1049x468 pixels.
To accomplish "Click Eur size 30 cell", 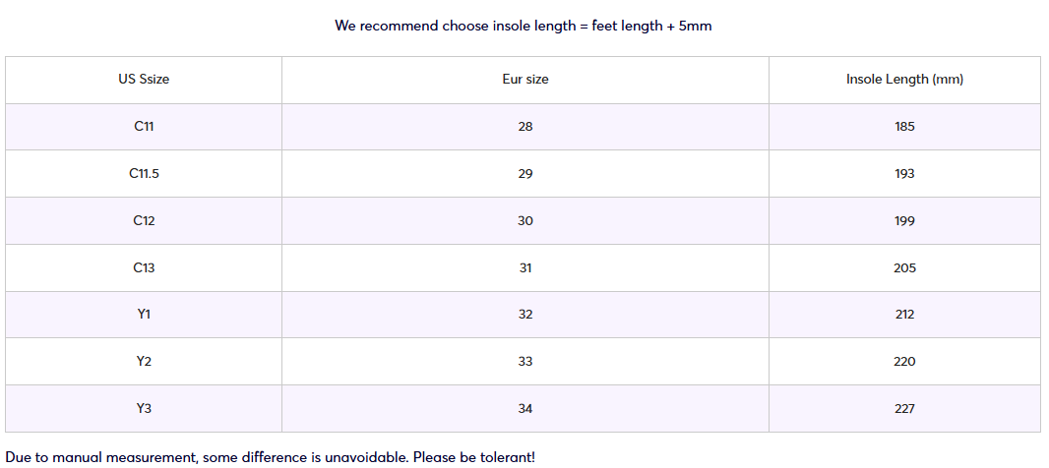I will click(525, 221).
